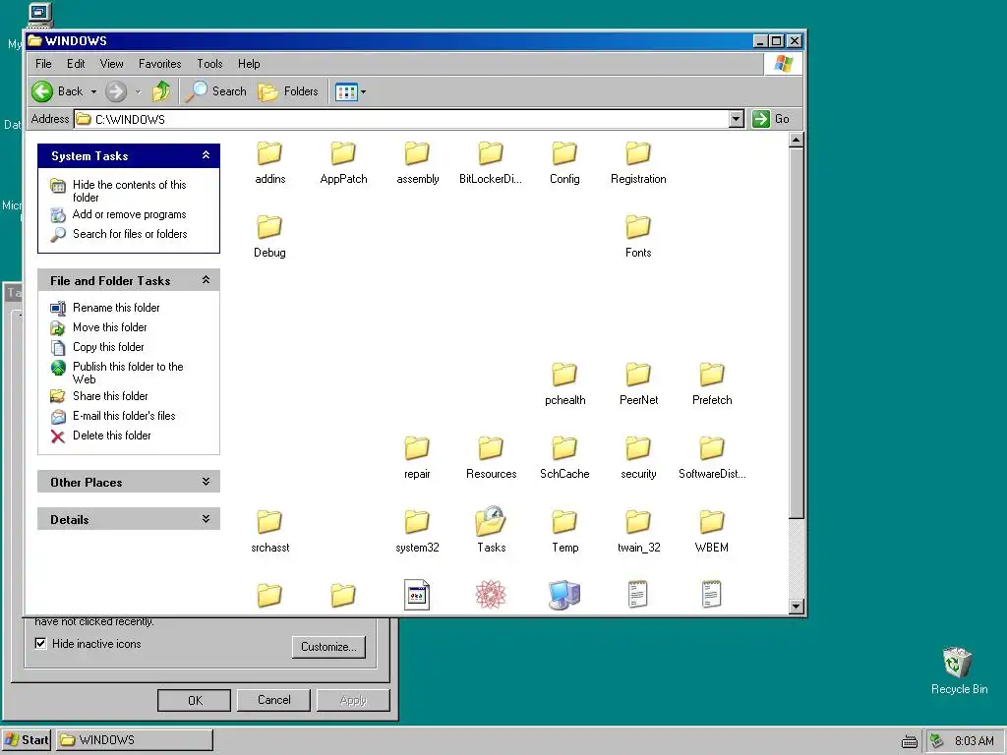Image resolution: width=1007 pixels, height=755 pixels.
Task: Collapse the System Tasks panel
Action: [206, 155]
